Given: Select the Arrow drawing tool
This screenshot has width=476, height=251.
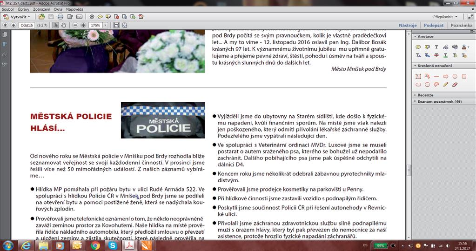Looking at the screenshot, I should 446,76.
